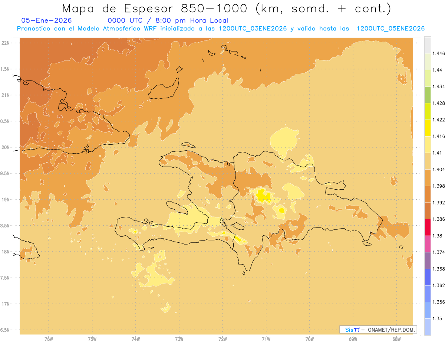The image size is (445, 344).
Task: Click the '17N' latitude label
Action: point(5,304)
